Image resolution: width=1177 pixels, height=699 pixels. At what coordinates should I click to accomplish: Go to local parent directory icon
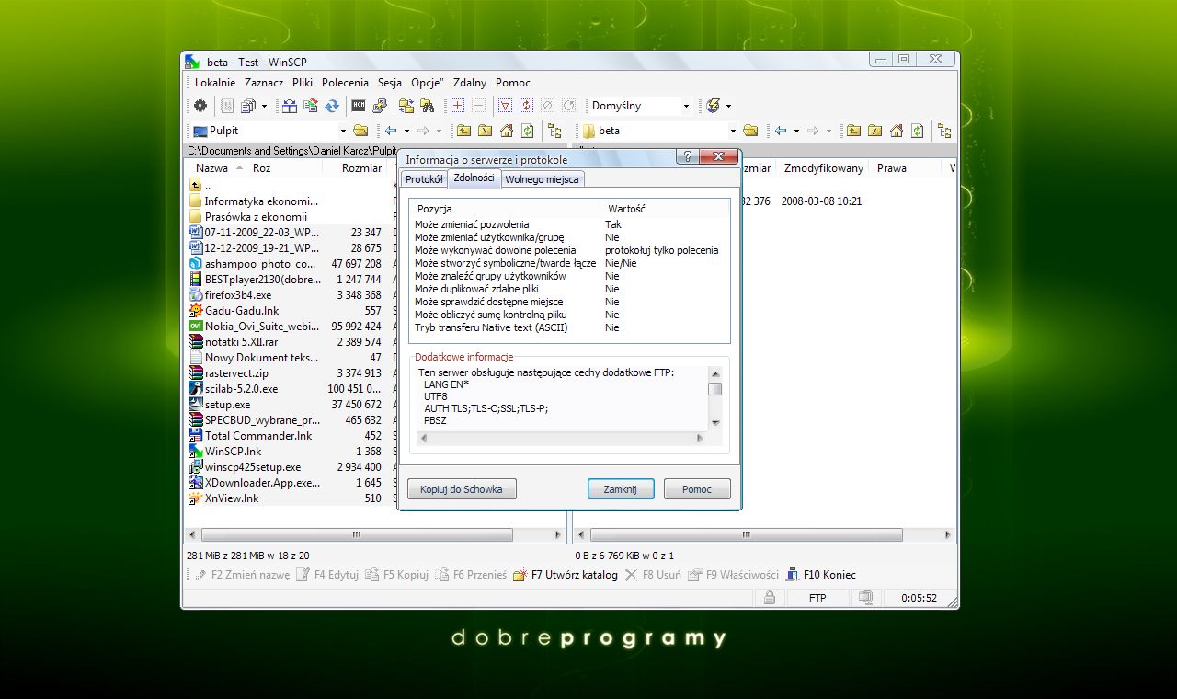463,131
